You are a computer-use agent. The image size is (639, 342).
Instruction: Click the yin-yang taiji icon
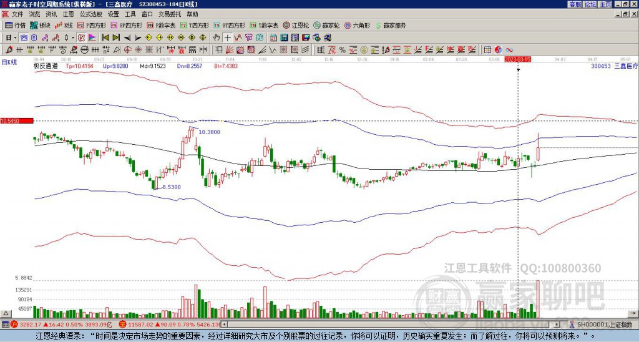[499, 50]
